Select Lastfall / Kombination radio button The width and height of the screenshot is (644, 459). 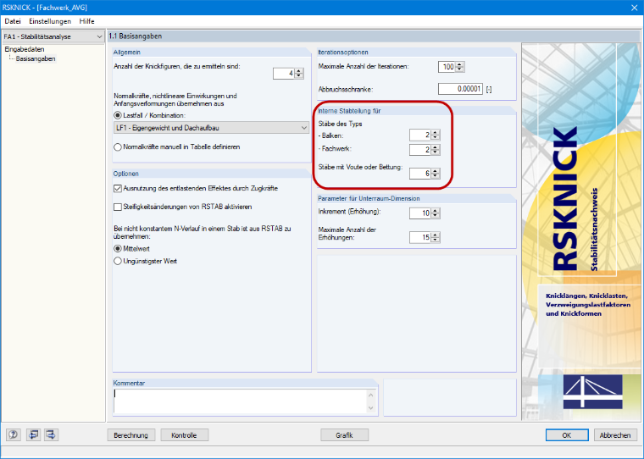coord(118,116)
